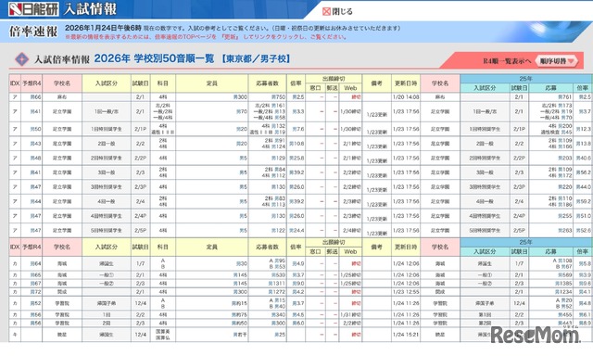Viewport: 593px width, 356px height.
Task: Follow the red 更新 link in the notice
Action: [x=230, y=37]
